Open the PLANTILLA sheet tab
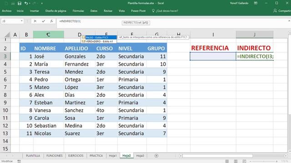This screenshot has height=163, width=291. 33,156
